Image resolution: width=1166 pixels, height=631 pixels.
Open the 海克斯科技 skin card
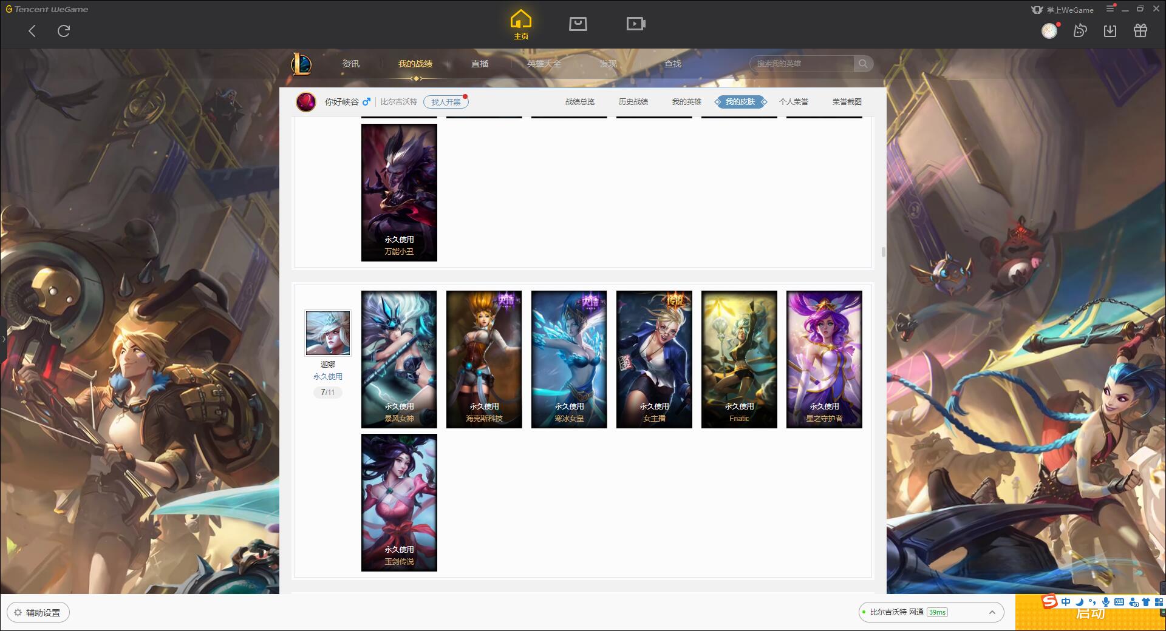484,359
